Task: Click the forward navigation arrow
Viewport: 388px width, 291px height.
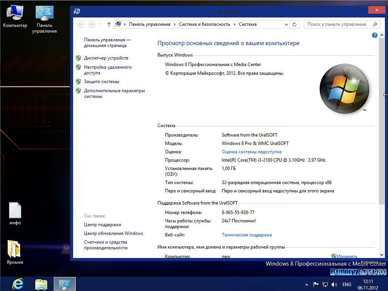Action: click(x=91, y=24)
